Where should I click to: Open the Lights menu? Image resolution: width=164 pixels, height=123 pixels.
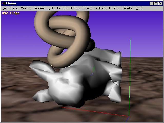[50, 8]
